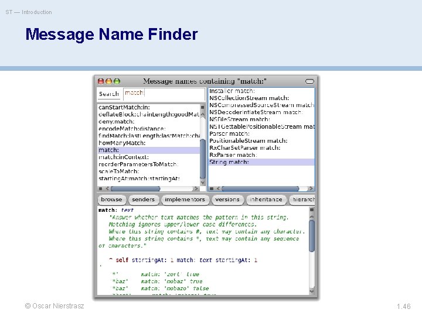This screenshot has width=422, height=316.
Task: Select String match: implementor row
Action: pyautogui.click(x=261, y=162)
